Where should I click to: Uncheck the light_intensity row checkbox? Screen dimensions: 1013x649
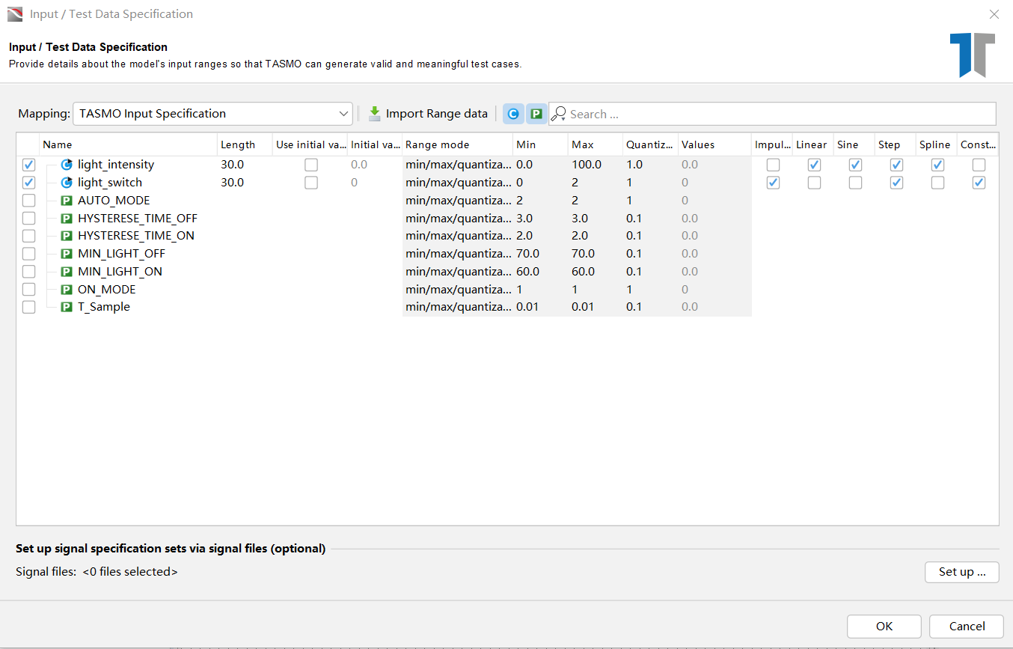[28, 165]
